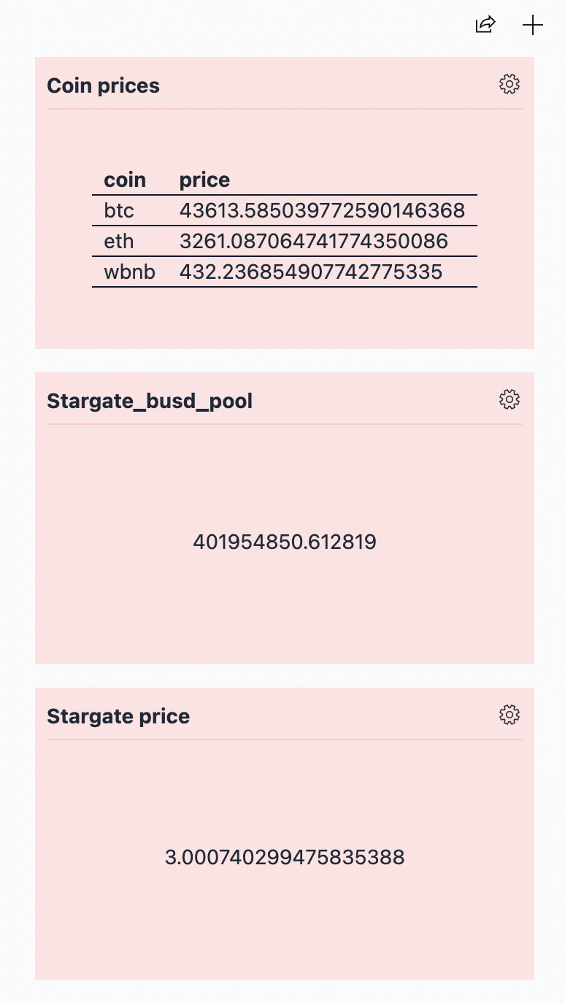Viewport: 565px width, 1003px height.
Task: Click the plus icon to add widget
Action: (533, 25)
